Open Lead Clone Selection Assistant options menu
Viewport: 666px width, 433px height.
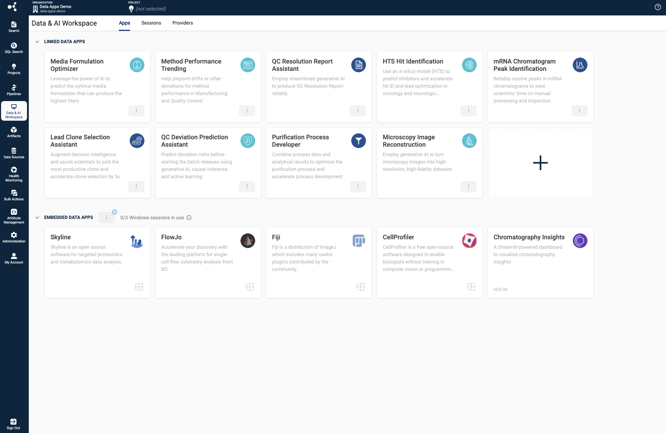(x=136, y=187)
